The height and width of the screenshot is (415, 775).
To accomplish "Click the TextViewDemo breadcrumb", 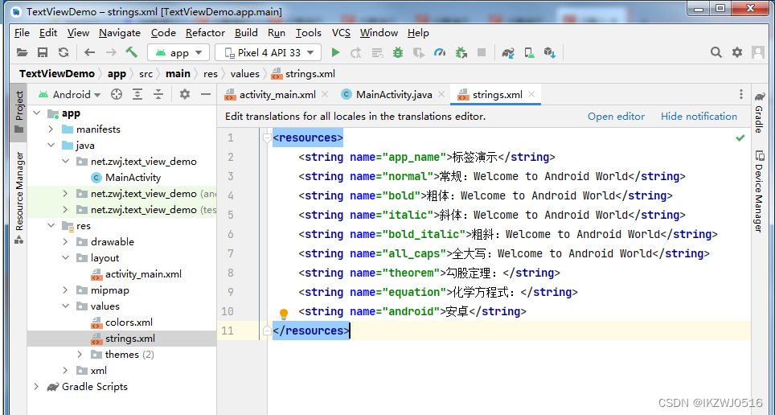I will pos(57,74).
